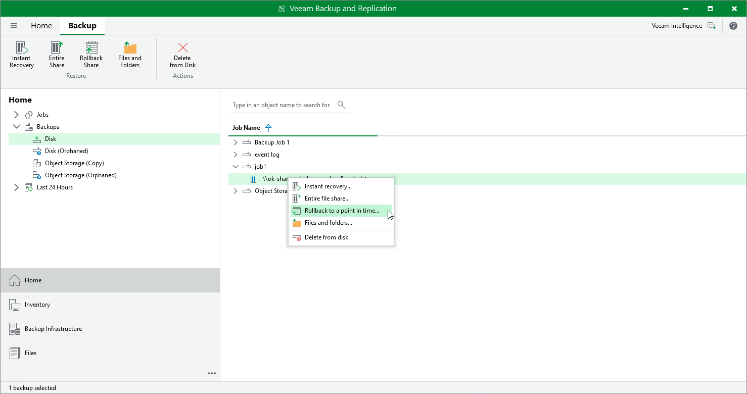
Task: Choose Files and folders... from context menu
Action: tap(341, 223)
